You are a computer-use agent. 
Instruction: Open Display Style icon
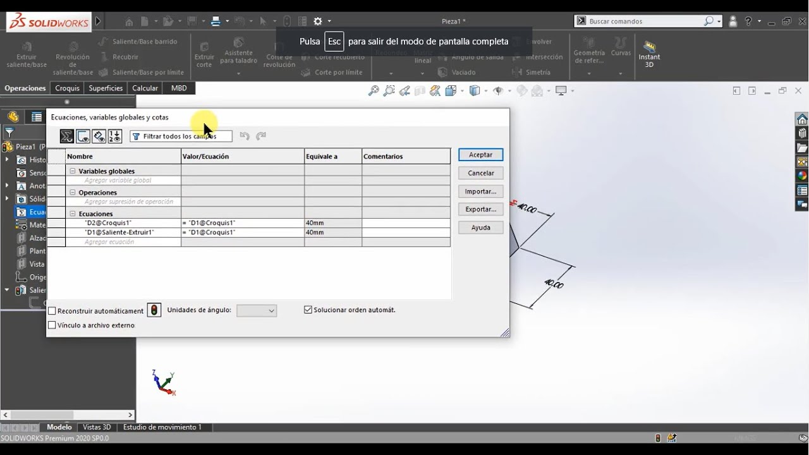click(475, 91)
